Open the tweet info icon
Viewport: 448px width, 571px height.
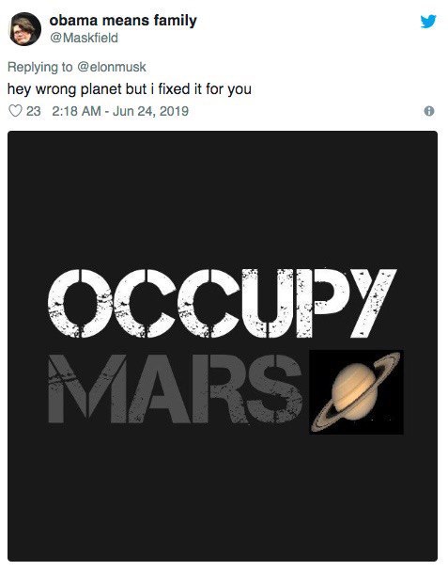pos(429,111)
